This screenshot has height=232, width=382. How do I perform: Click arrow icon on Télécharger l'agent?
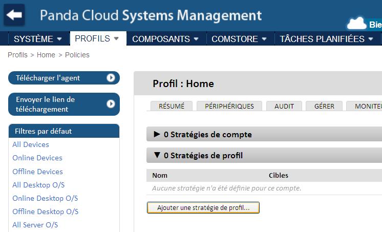pos(111,78)
